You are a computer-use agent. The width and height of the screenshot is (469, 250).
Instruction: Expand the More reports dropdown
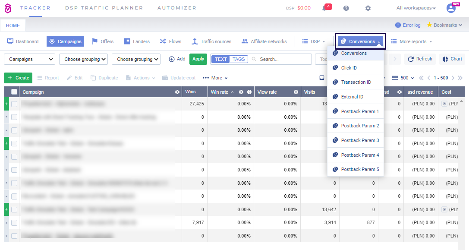(x=411, y=41)
